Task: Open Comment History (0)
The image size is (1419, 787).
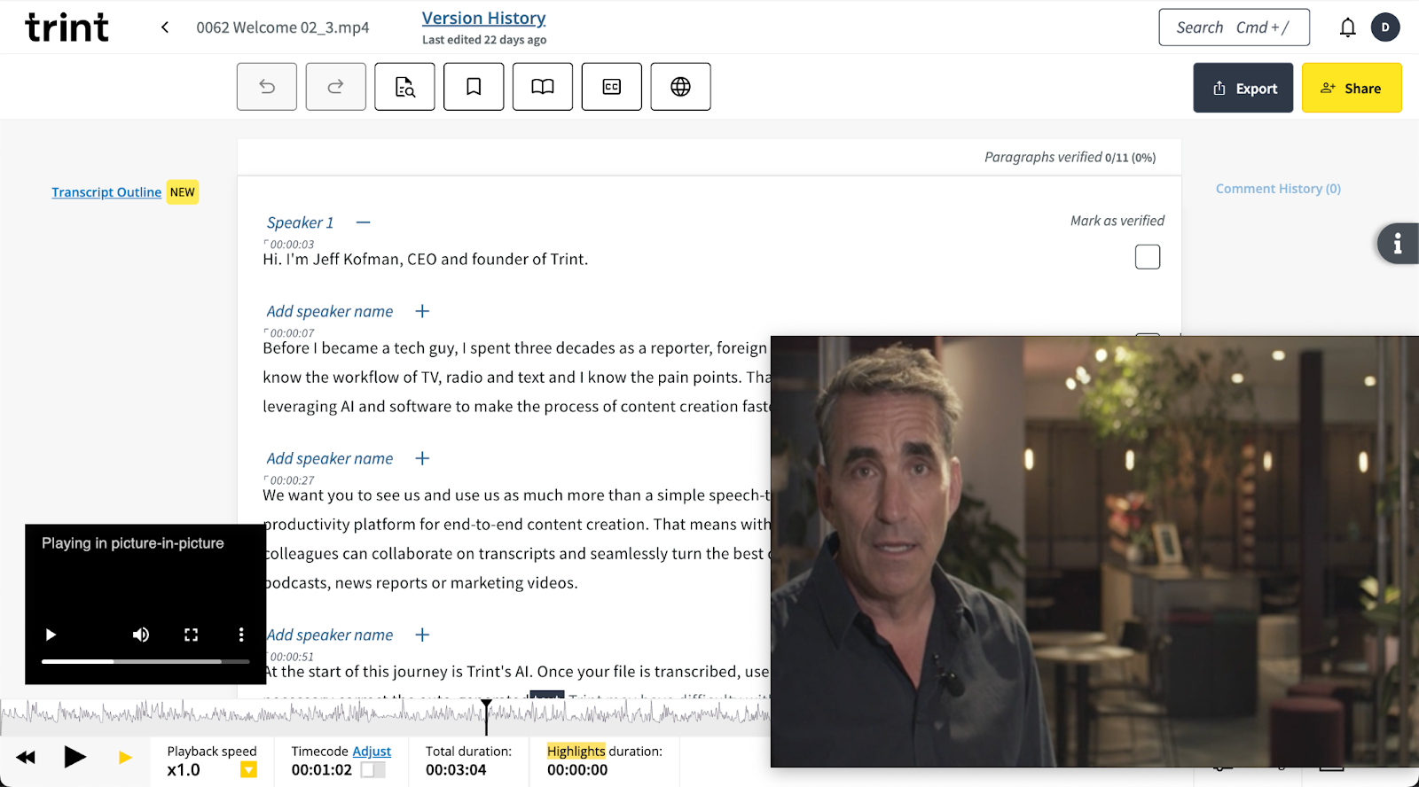Action: [x=1278, y=189]
